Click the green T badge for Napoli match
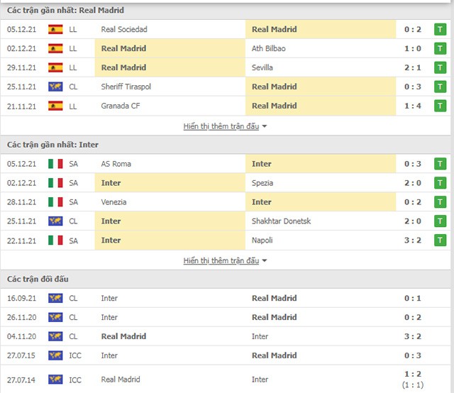Viewport: 454px width, 393px height. (x=440, y=240)
